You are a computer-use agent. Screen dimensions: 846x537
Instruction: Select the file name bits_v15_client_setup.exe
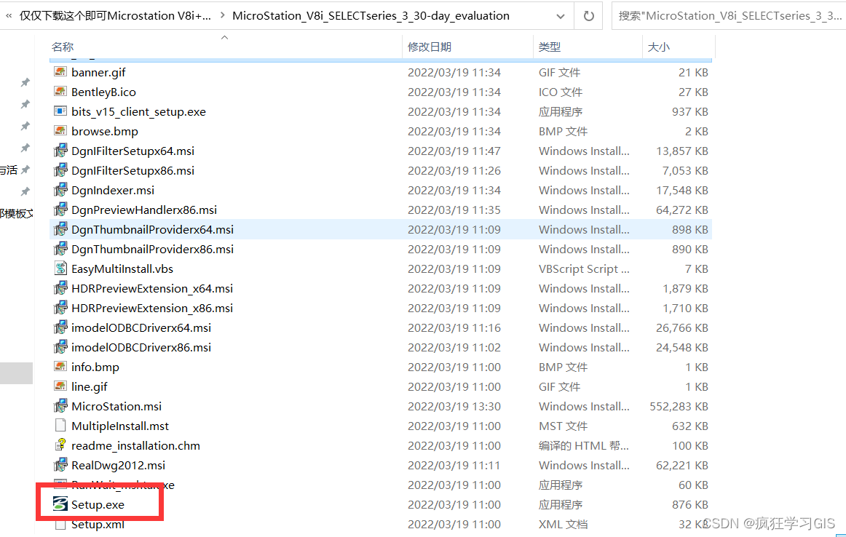138,111
